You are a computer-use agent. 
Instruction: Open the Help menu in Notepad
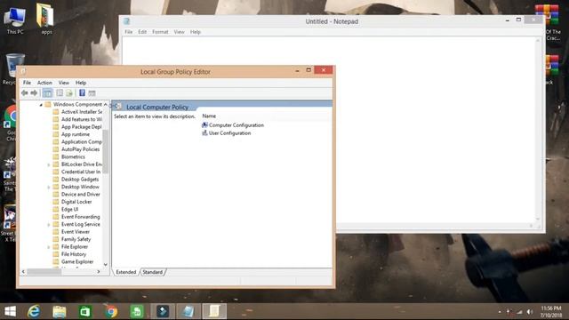coord(196,32)
